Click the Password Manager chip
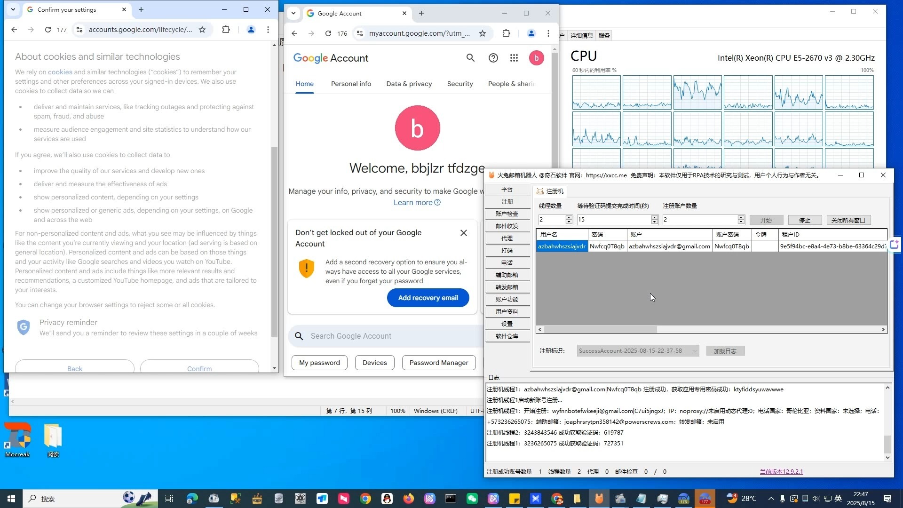This screenshot has width=903, height=508. (439, 363)
